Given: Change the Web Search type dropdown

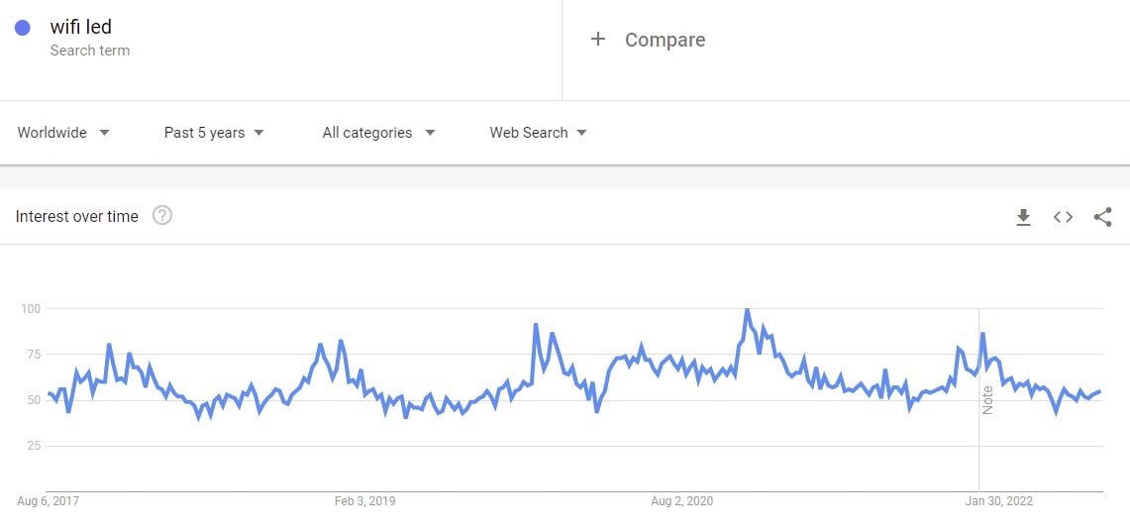Looking at the screenshot, I should [x=538, y=133].
